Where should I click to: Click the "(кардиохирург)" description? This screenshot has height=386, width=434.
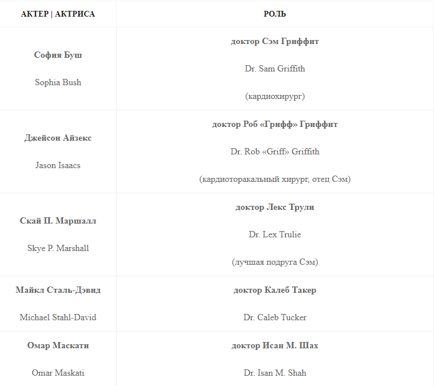[274, 96]
